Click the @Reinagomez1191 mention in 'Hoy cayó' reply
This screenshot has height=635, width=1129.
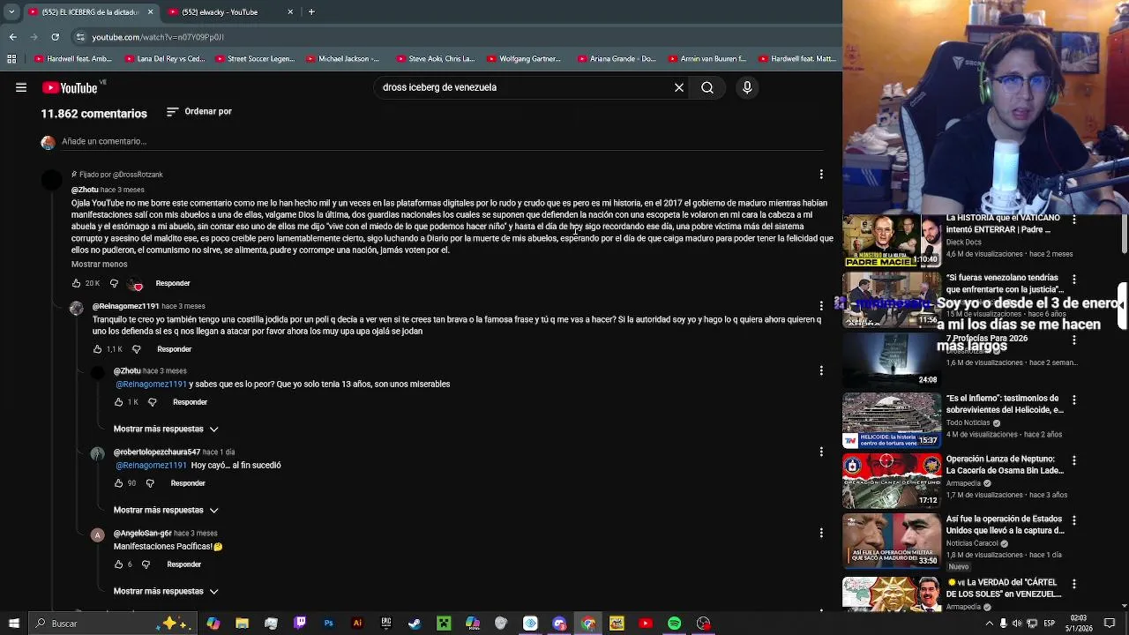coord(152,466)
